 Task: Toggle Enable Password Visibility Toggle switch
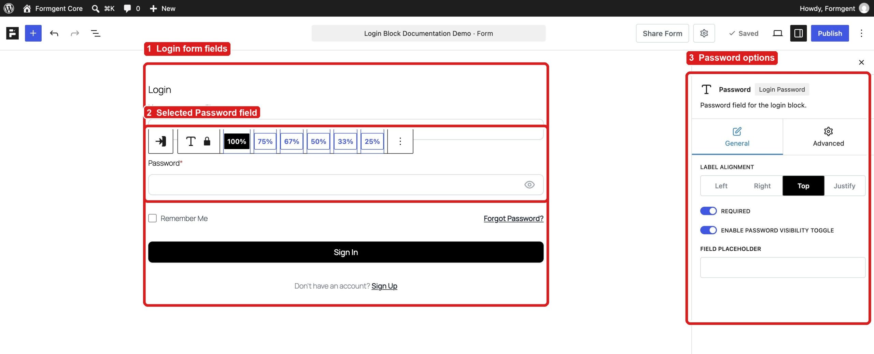click(708, 230)
